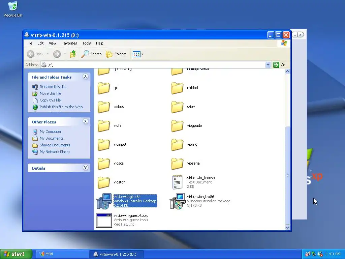
Task: Select the vioinput folder icon
Action: pos(104,145)
